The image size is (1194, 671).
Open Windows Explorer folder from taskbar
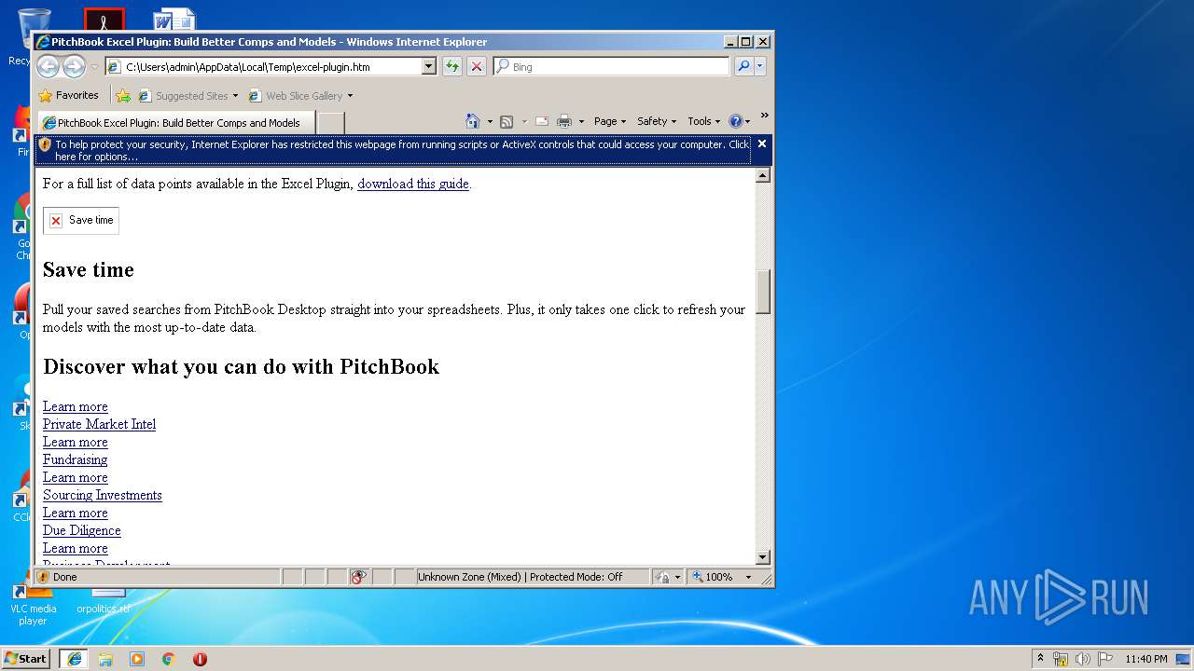click(x=105, y=658)
